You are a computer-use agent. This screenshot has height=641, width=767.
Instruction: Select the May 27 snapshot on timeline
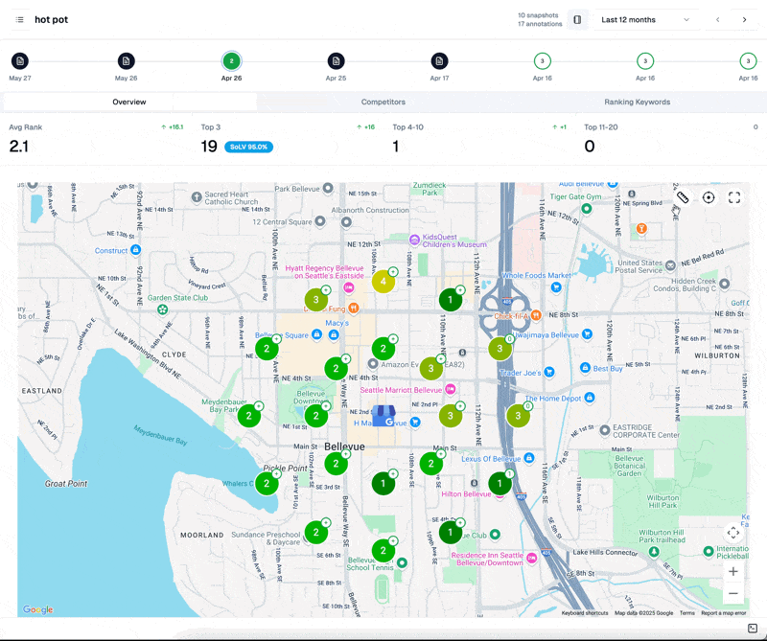20,61
